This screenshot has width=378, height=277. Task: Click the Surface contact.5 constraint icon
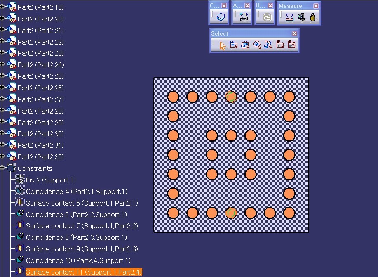20,202
